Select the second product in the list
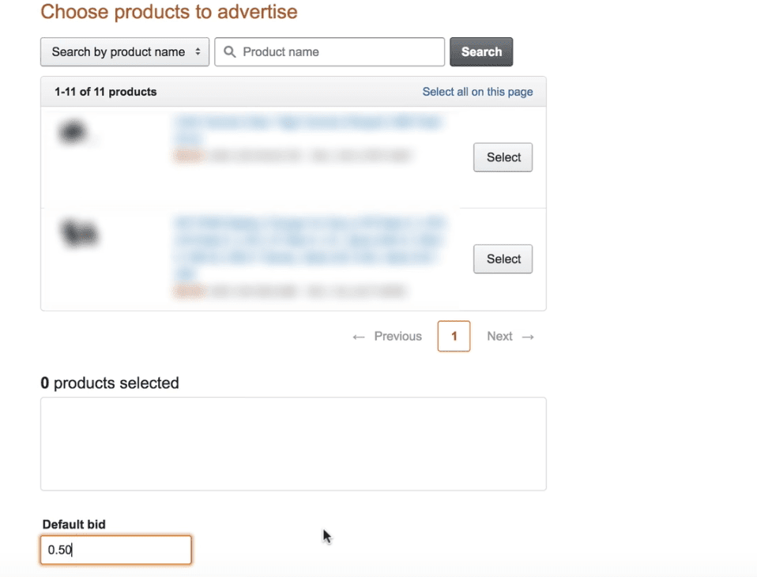Viewport: 757px width, 577px height. pos(503,258)
